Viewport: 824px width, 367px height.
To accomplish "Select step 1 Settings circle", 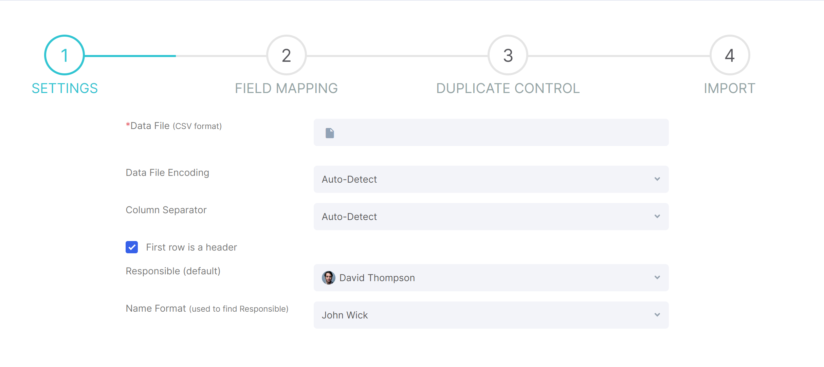I will coord(65,55).
